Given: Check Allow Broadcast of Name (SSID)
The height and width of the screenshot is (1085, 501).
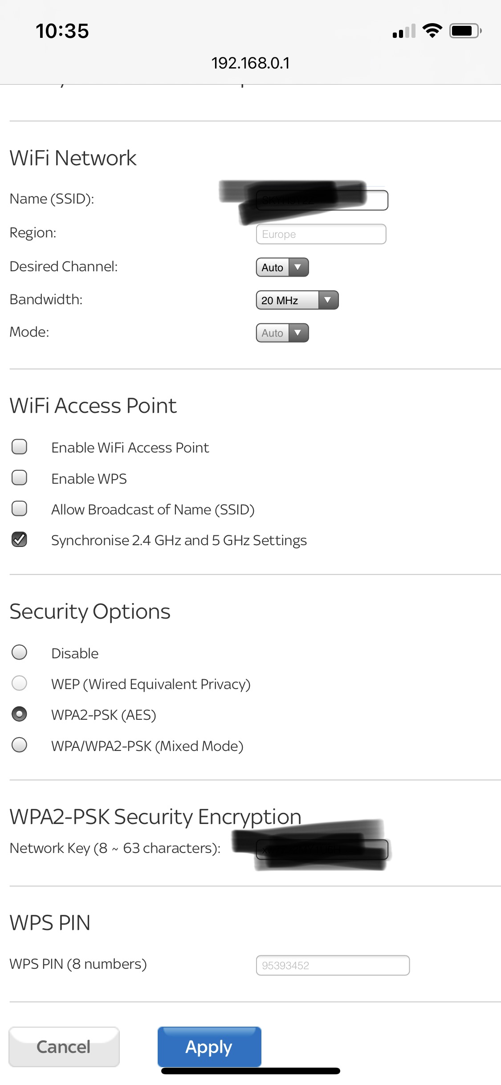Looking at the screenshot, I should point(19,509).
